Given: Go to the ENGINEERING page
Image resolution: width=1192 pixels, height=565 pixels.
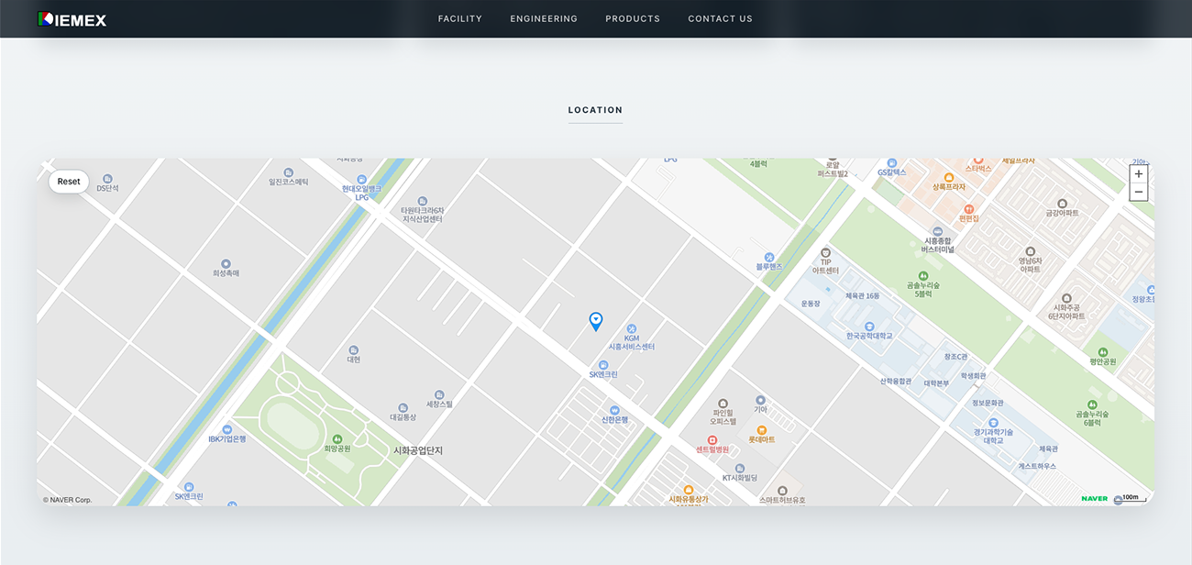Looking at the screenshot, I should [544, 19].
